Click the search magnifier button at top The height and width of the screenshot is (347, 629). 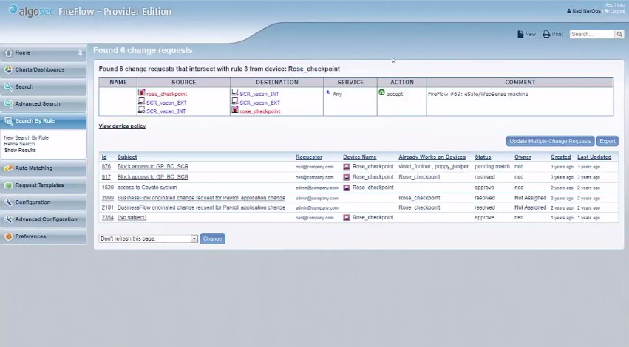click(619, 35)
